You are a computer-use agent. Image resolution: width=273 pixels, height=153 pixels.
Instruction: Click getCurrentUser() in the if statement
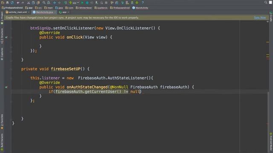(x=103, y=92)
